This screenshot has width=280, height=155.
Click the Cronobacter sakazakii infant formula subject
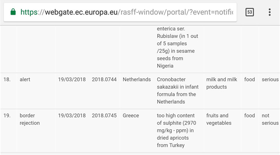(x=178, y=91)
